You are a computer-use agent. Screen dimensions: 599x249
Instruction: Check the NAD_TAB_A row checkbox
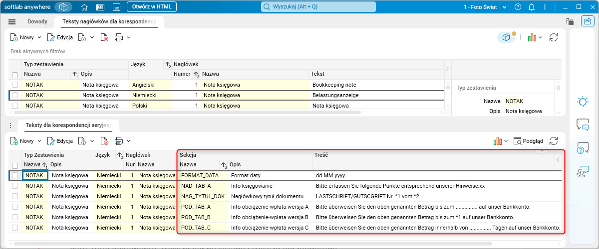point(15,186)
